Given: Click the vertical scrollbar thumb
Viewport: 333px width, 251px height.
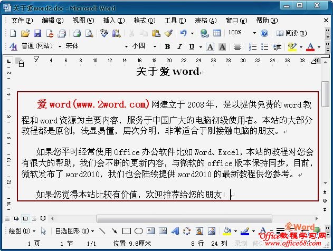Looking at the screenshot, I should (x=325, y=94).
